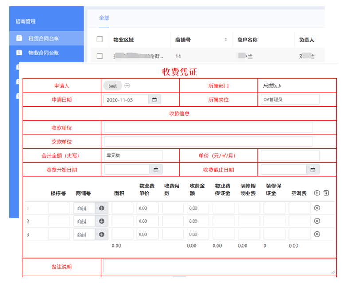Image resolution: width=343 pixels, height=283 pixels.
Task: Click row 3 楼栋号 input
Action: tap(59, 234)
